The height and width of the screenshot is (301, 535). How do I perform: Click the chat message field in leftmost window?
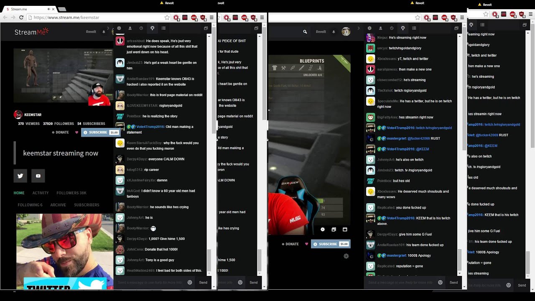coord(150,283)
